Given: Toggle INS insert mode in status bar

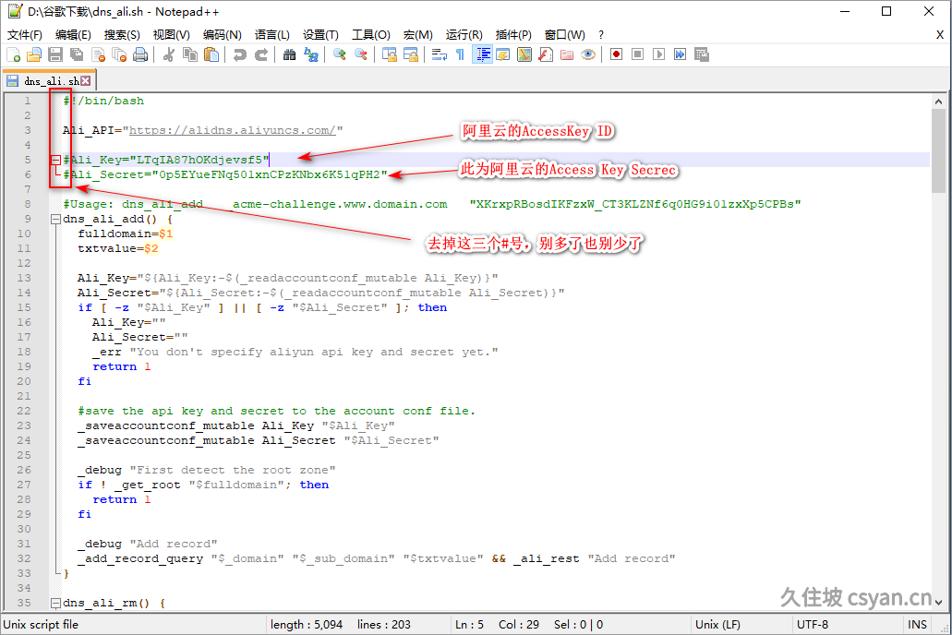Looking at the screenshot, I should pyautogui.click(x=917, y=624).
